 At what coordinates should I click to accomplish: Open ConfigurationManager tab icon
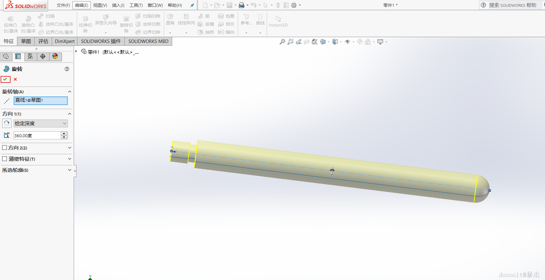tap(30, 56)
